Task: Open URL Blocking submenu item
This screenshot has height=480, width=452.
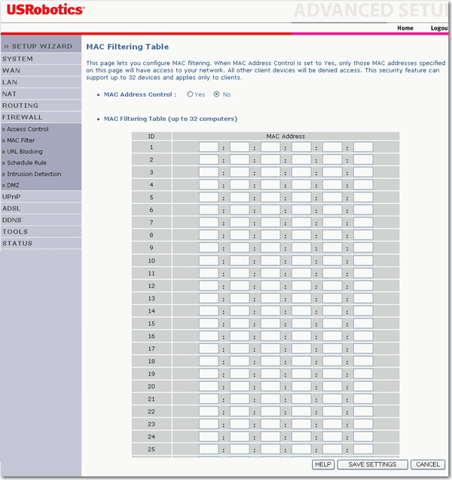Action: [24, 152]
